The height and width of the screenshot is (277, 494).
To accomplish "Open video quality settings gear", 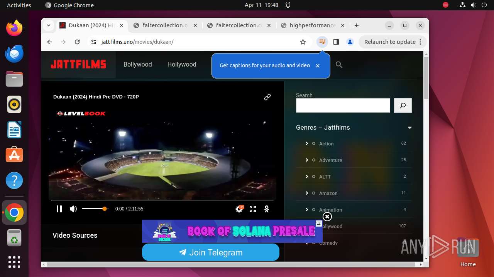I will 239,209.
